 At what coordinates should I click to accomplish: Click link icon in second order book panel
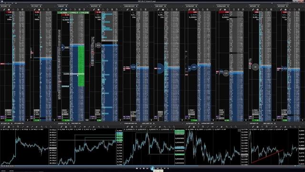35,10
